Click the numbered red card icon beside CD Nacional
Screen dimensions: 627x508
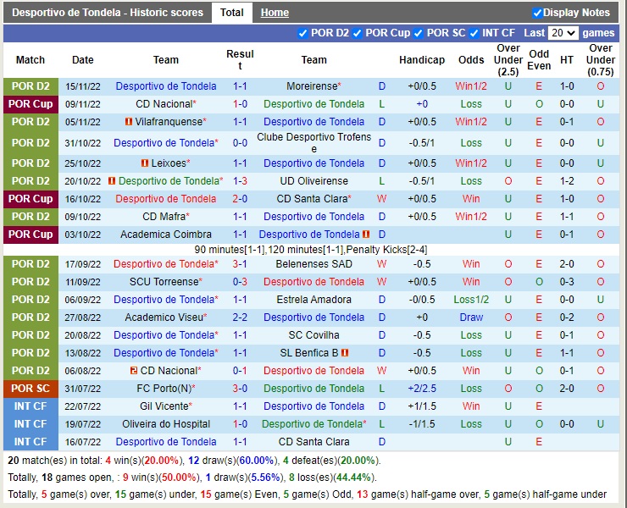134,371
